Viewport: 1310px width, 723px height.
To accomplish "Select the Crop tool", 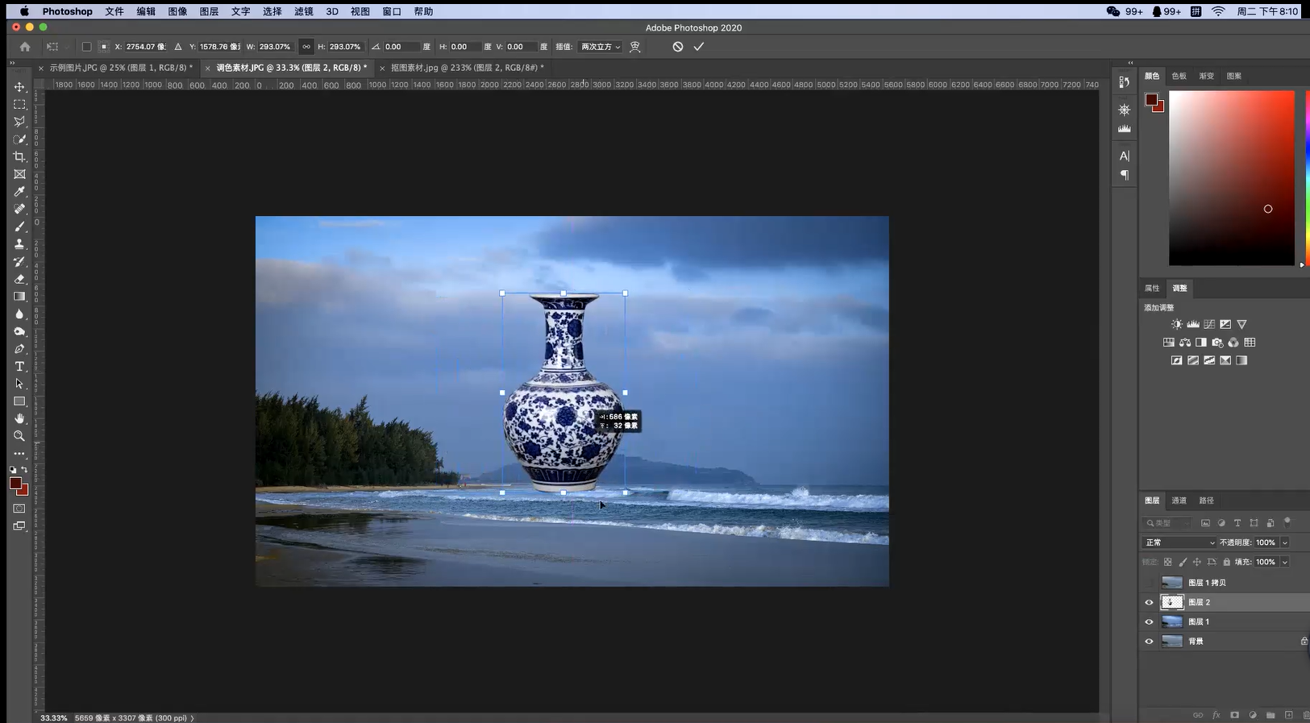I will click(x=19, y=157).
